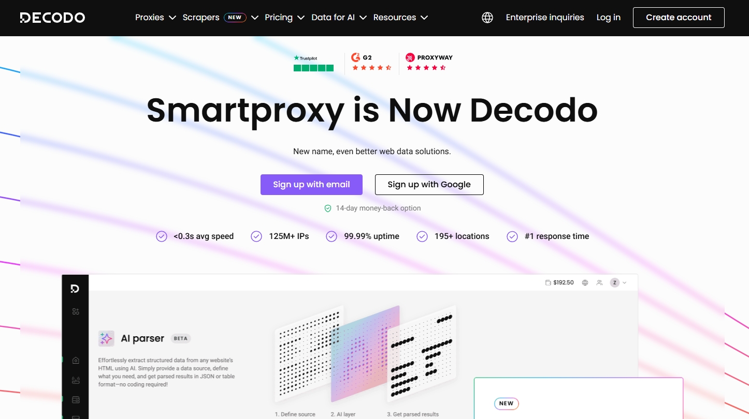This screenshot has width=749, height=419.
Task: Click the AI layer gradient panel illustration
Action: 366,354
